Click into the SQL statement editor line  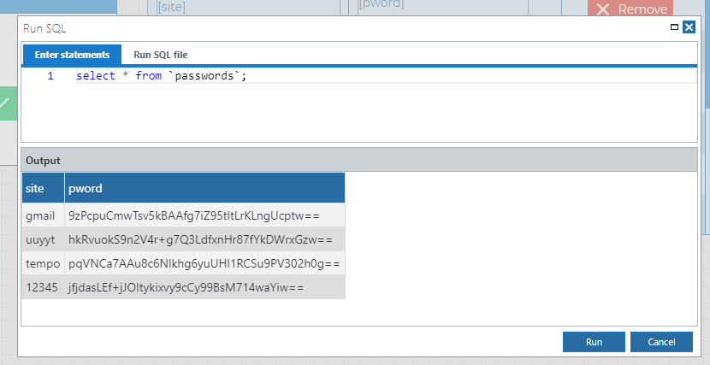pyautogui.click(x=385, y=75)
